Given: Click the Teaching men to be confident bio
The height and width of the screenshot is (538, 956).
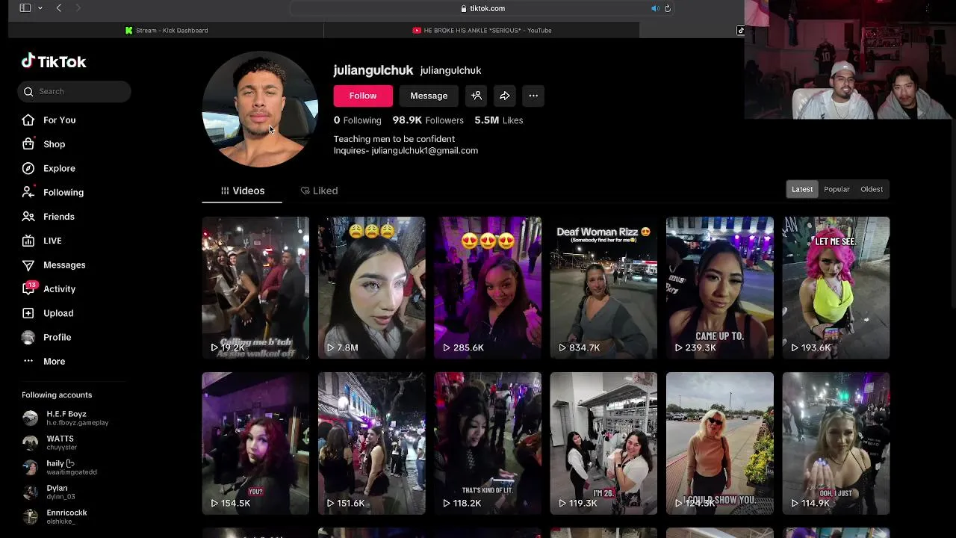Looking at the screenshot, I should pos(394,139).
